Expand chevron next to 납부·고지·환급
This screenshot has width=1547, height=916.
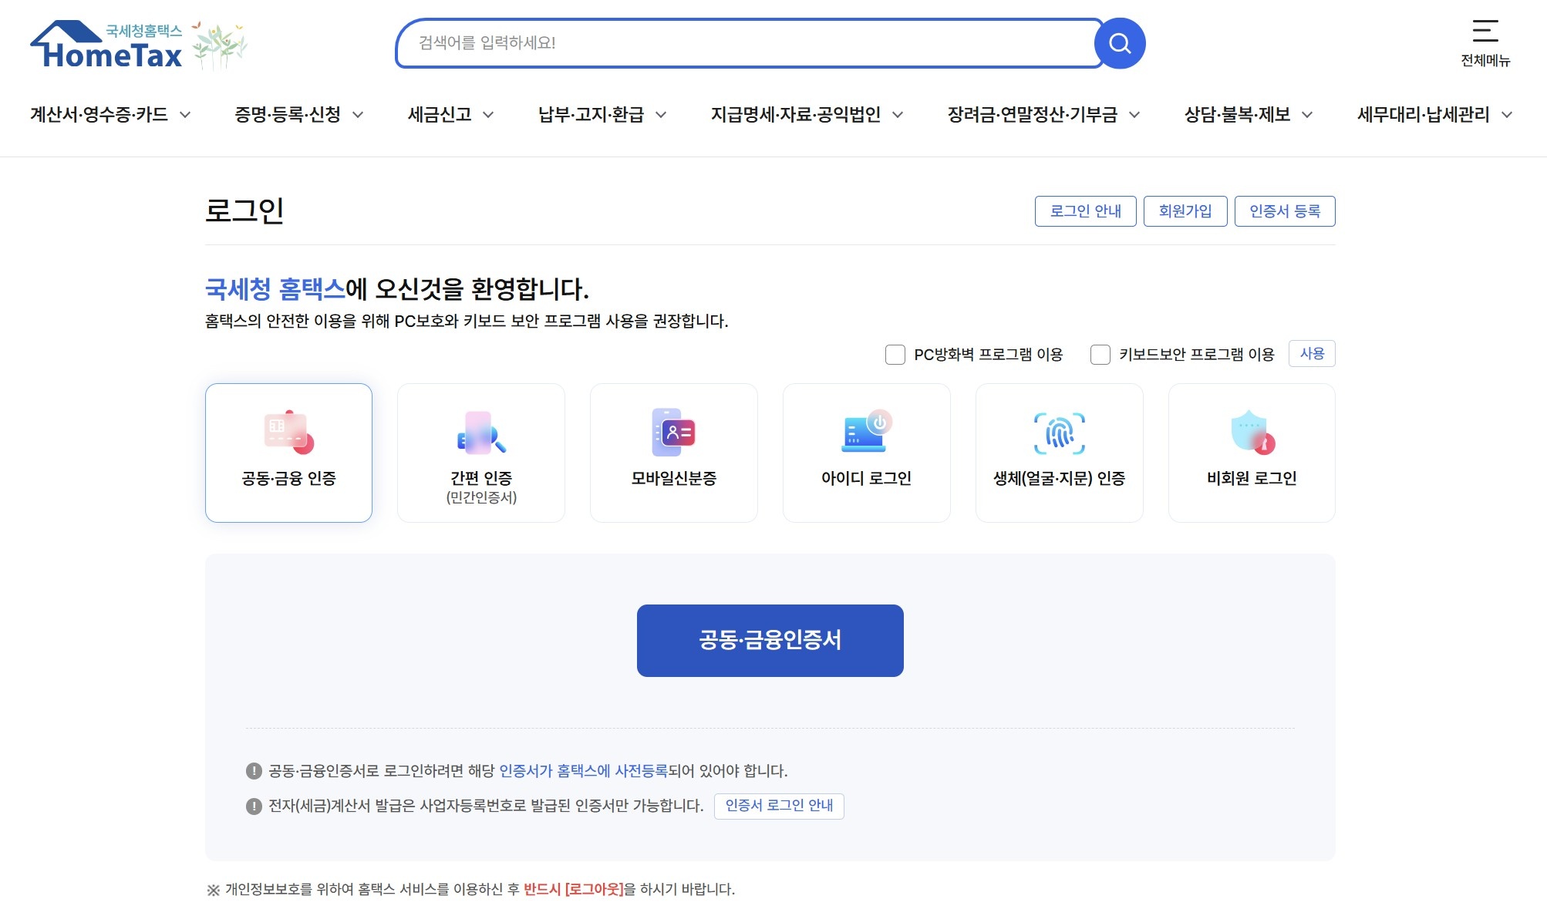point(661,115)
